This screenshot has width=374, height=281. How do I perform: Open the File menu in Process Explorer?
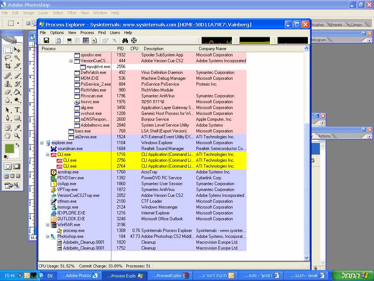tap(43, 33)
